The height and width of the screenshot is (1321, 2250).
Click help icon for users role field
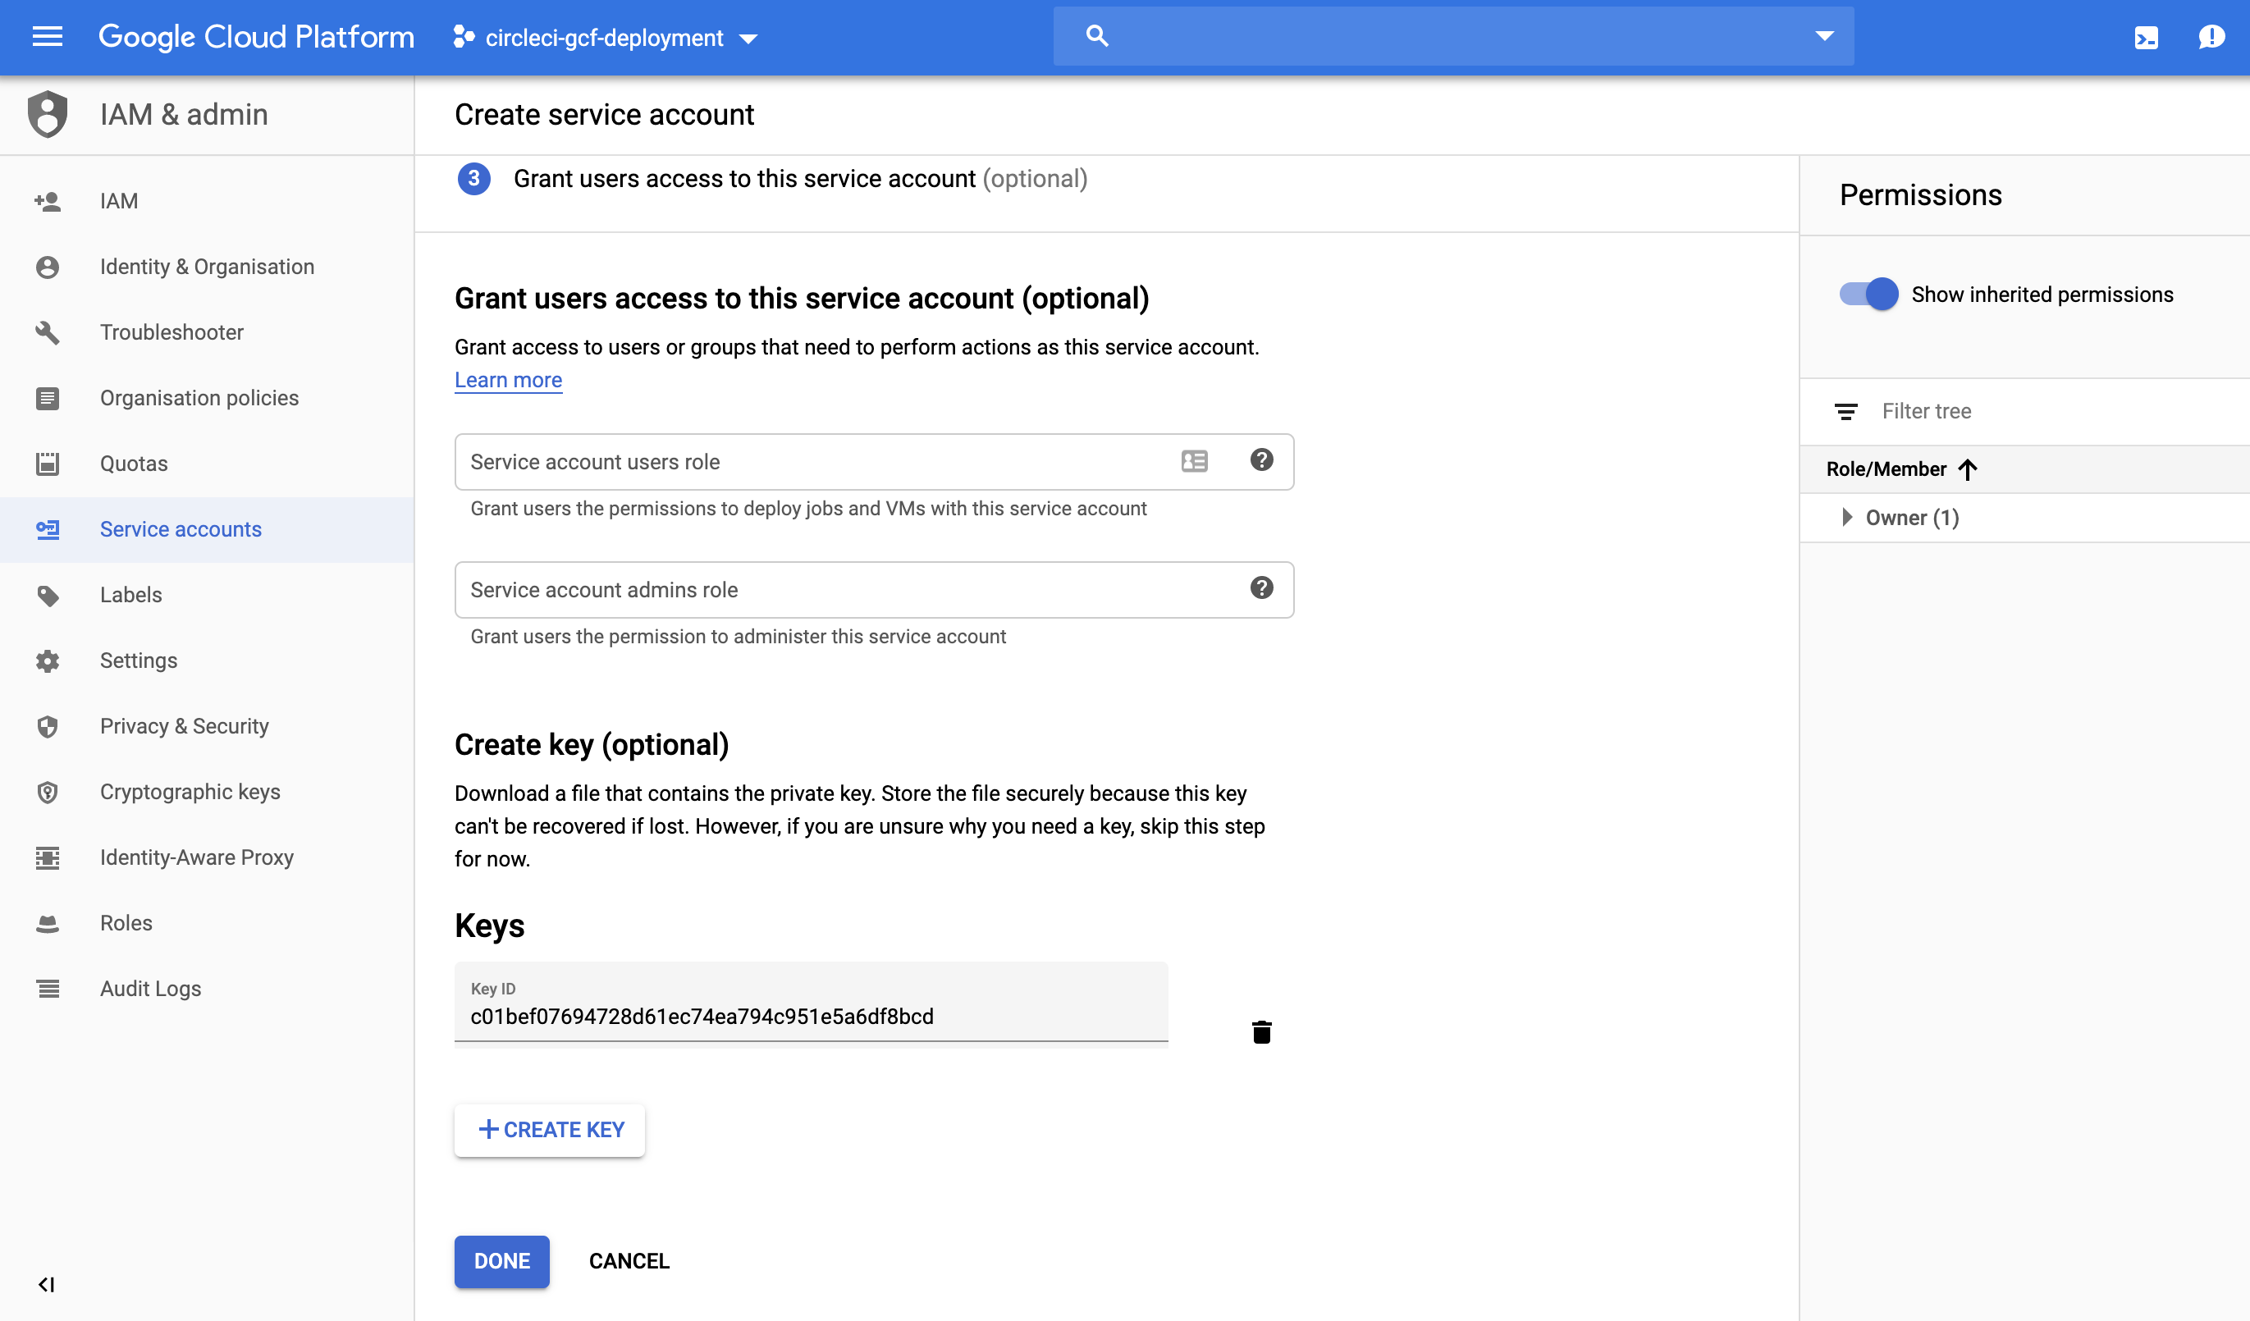coord(1260,459)
